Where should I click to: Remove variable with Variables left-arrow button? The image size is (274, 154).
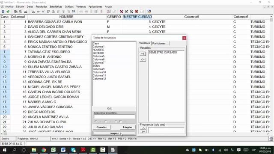coord(143,59)
